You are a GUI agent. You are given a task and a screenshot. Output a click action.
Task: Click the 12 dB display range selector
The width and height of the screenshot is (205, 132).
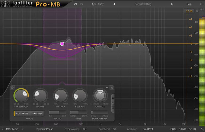coord(190,11)
